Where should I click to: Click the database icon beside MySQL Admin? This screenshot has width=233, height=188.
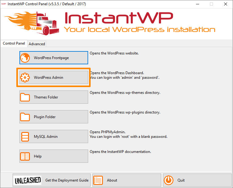[x=25, y=137]
